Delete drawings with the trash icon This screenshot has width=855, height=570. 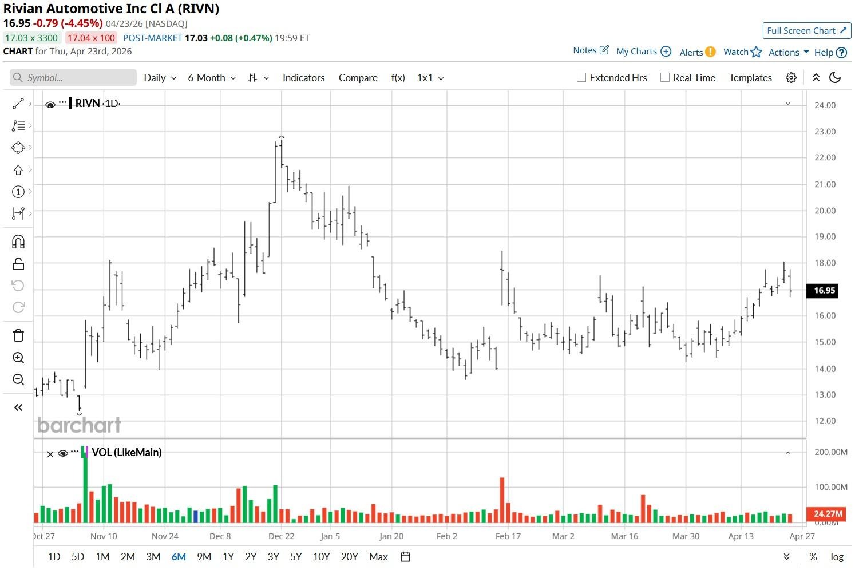[x=18, y=335]
